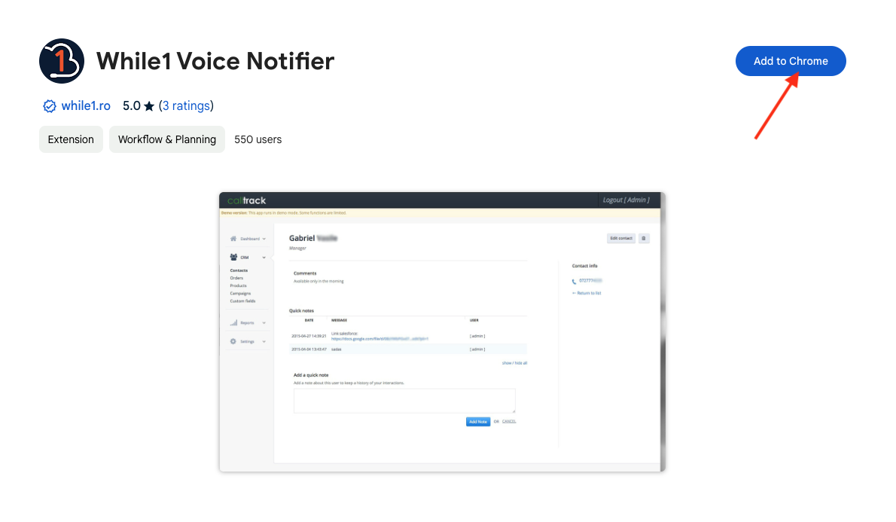The image size is (896, 522).
Task: Open the Settings gear icon
Action: [x=233, y=341]
